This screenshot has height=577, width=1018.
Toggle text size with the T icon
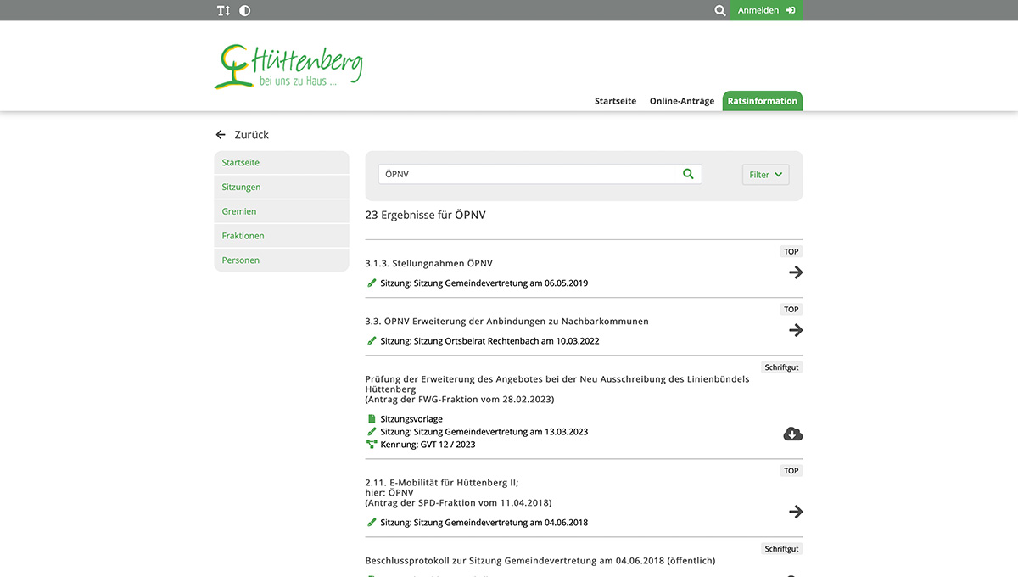222,10
